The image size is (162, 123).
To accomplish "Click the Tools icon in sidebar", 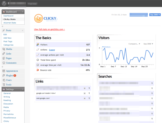I will 4,85.
